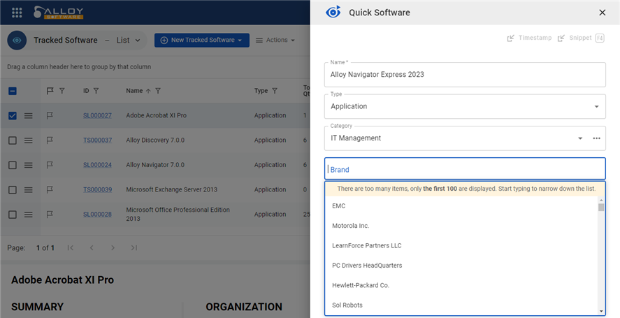Open the apps grid launcher icon
This screenshot has height=318, width=620.
(17, 13)
